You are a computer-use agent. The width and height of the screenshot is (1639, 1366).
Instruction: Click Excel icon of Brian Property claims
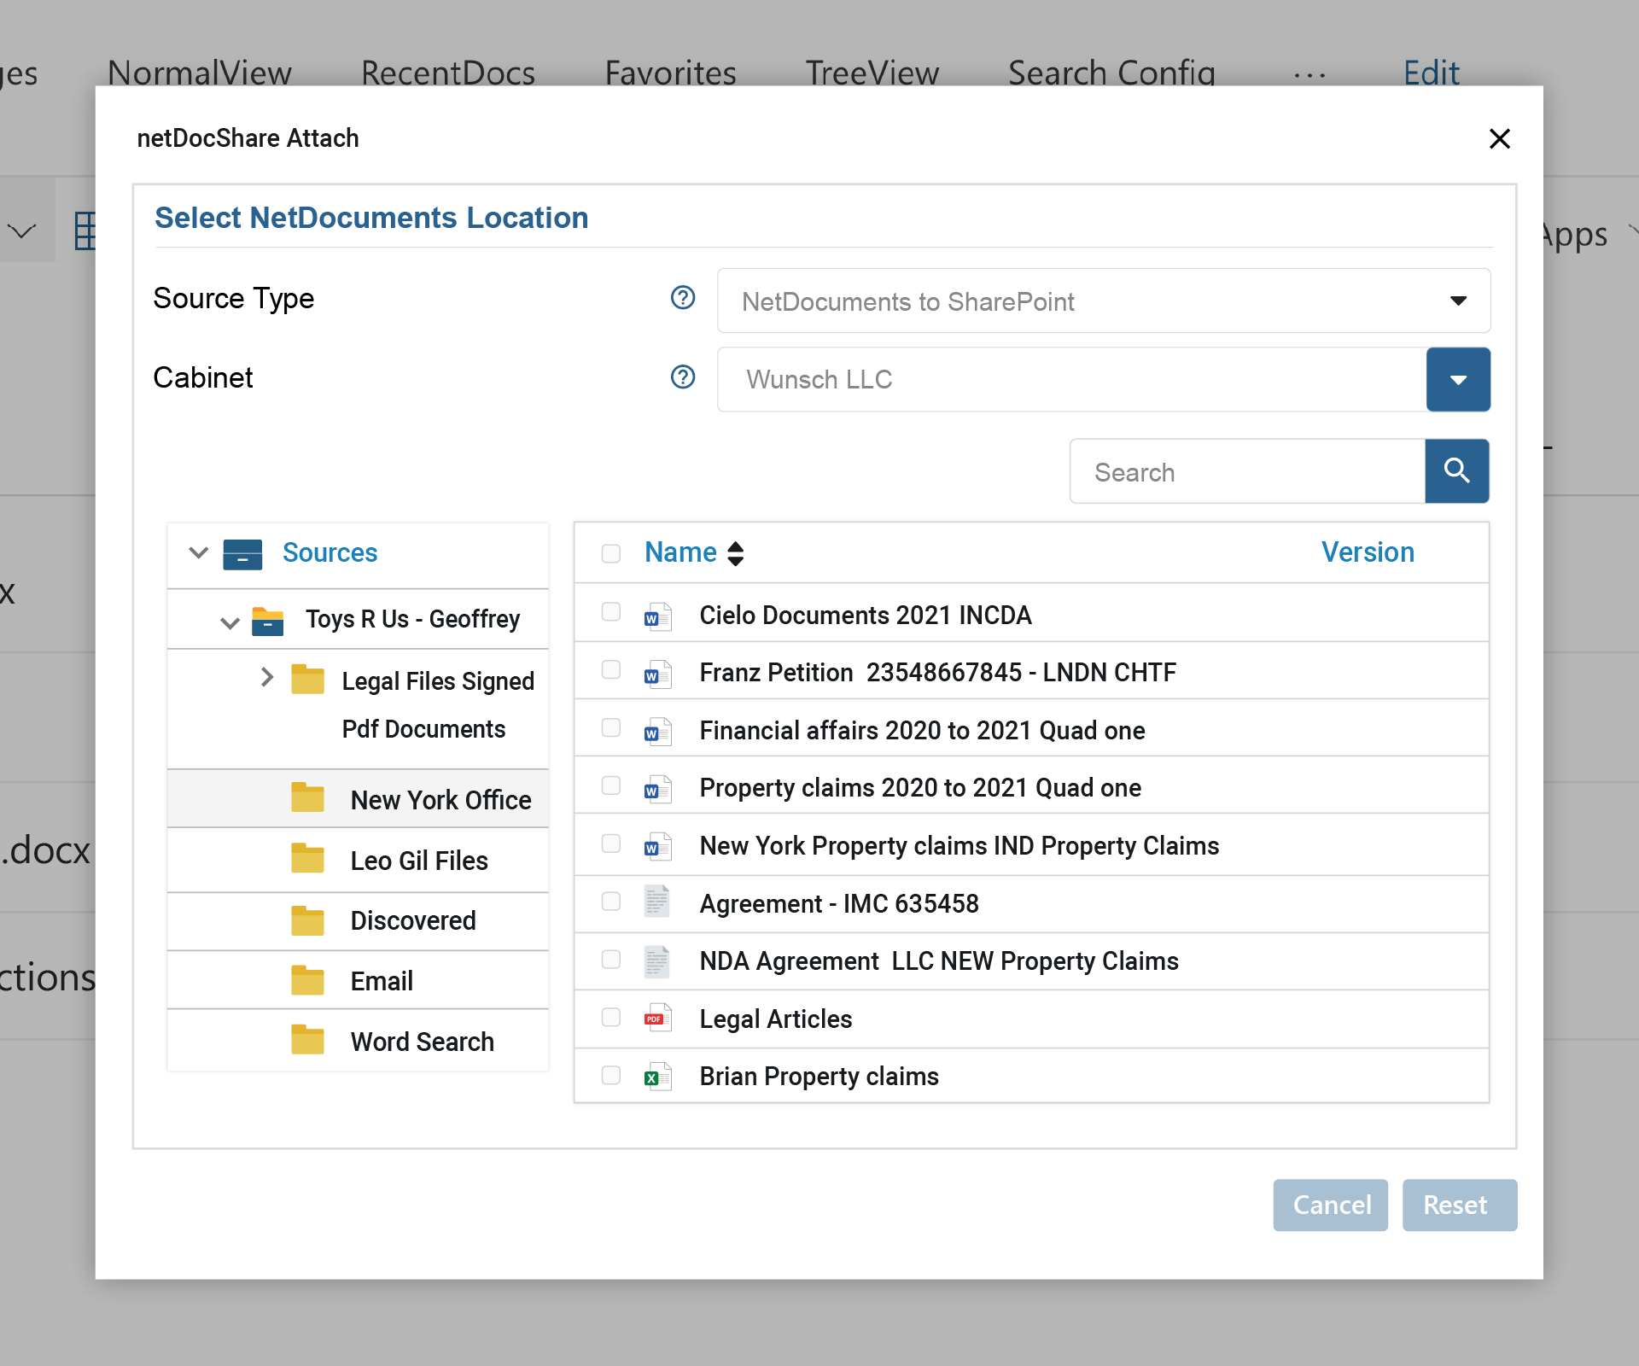[657, 1077]
